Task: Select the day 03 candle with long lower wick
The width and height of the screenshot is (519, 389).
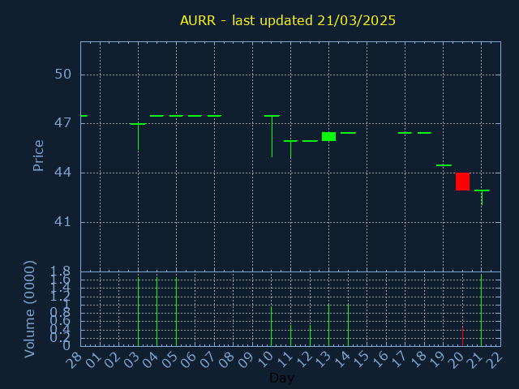Action: pyautogui.click(x=138, y=137)
